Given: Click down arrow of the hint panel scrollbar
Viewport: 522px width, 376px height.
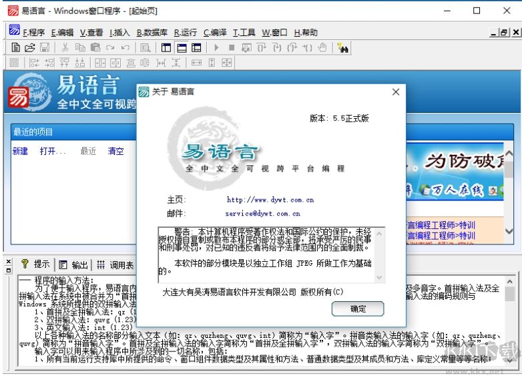Looking at the screenshot, I should [510, 360].
